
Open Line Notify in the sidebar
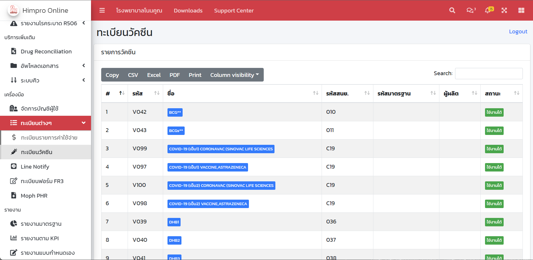35,167
